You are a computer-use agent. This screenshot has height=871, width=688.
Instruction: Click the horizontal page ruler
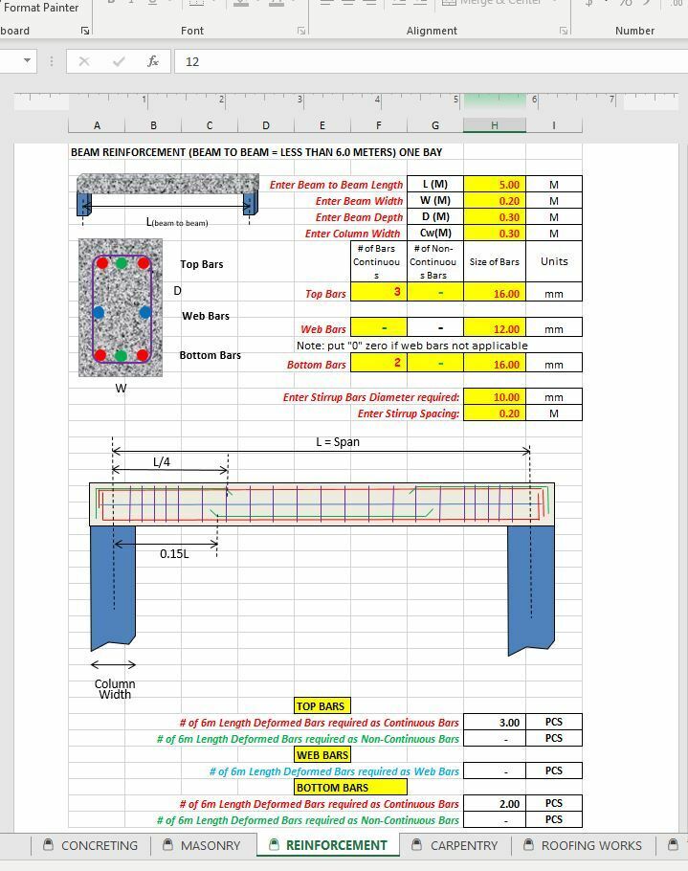click(346, 100)
